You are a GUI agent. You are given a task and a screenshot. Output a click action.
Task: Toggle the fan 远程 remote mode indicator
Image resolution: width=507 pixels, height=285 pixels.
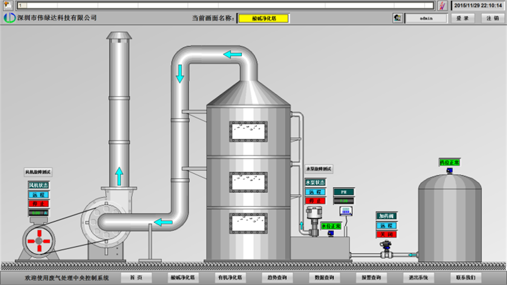pyautogui.click(x=38, y=194)
